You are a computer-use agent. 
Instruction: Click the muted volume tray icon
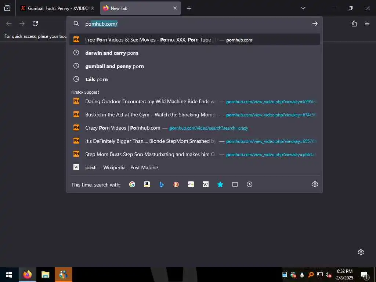tap(329, 275)
